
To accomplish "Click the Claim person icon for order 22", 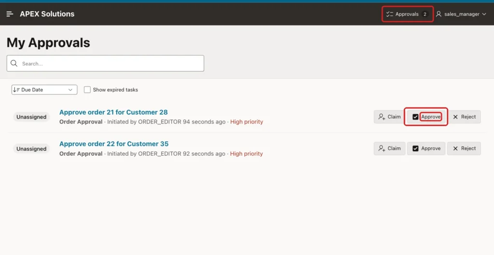I will pyautogui.click(x=382, y=148).
